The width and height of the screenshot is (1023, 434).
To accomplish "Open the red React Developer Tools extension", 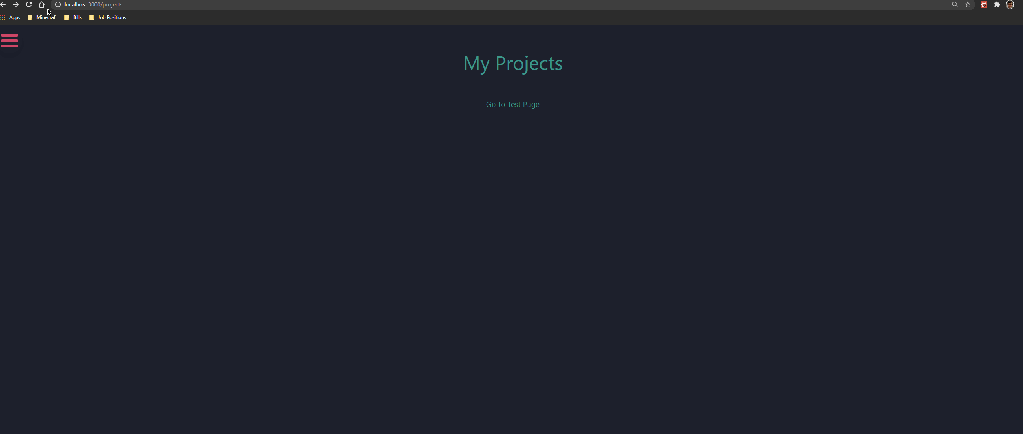I will (x=984, y=4).
